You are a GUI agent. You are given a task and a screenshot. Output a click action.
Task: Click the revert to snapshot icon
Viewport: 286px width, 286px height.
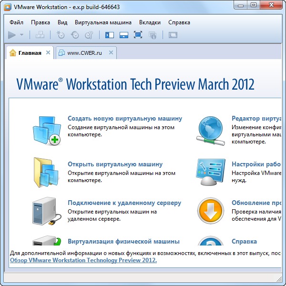click(x=75, y=35)
